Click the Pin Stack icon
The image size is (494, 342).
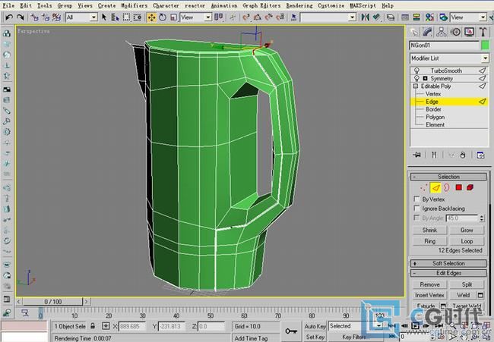(417, 155)
